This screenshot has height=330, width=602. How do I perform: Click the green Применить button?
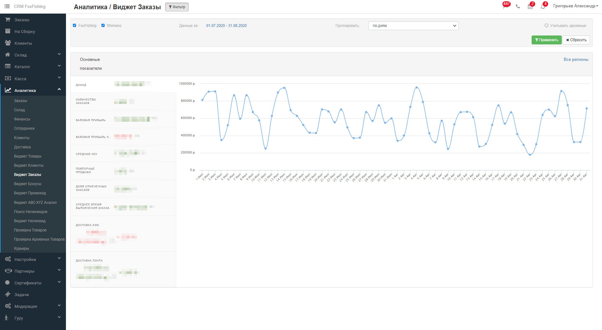pos(547,40)
